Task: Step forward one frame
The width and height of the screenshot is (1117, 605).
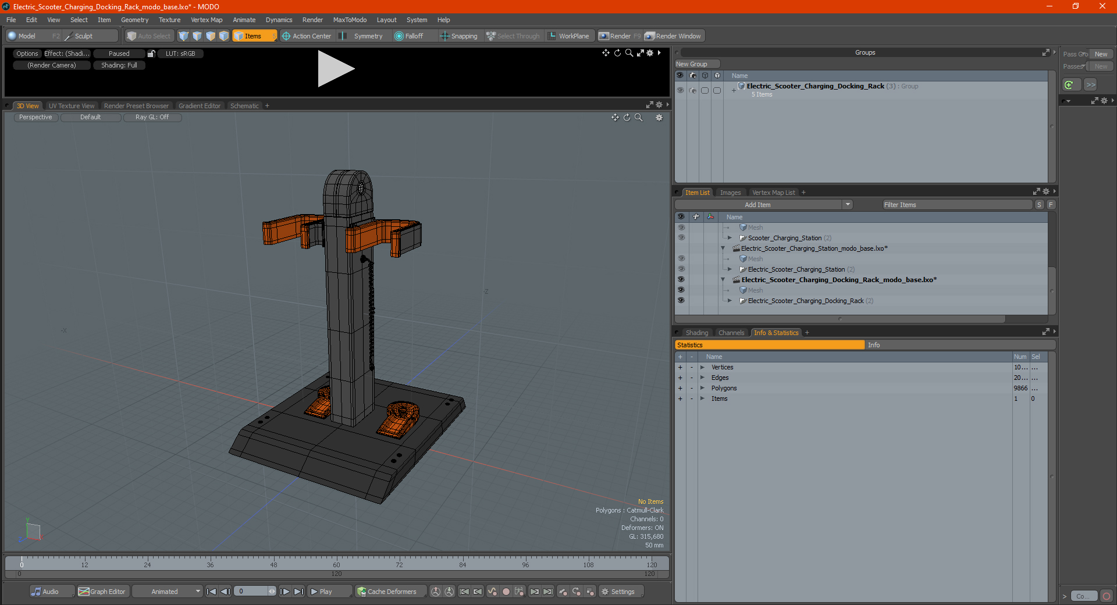Action: 284,592
